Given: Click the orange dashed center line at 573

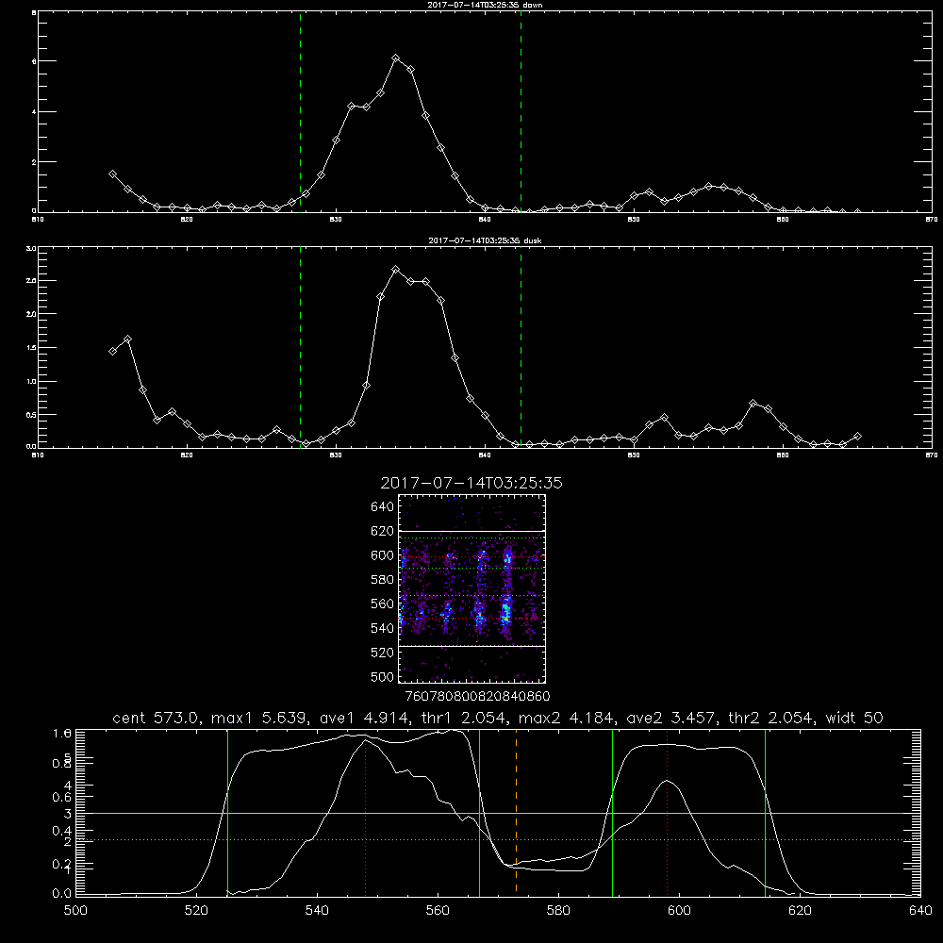Looking at the screenshot, I should (516, 813).
